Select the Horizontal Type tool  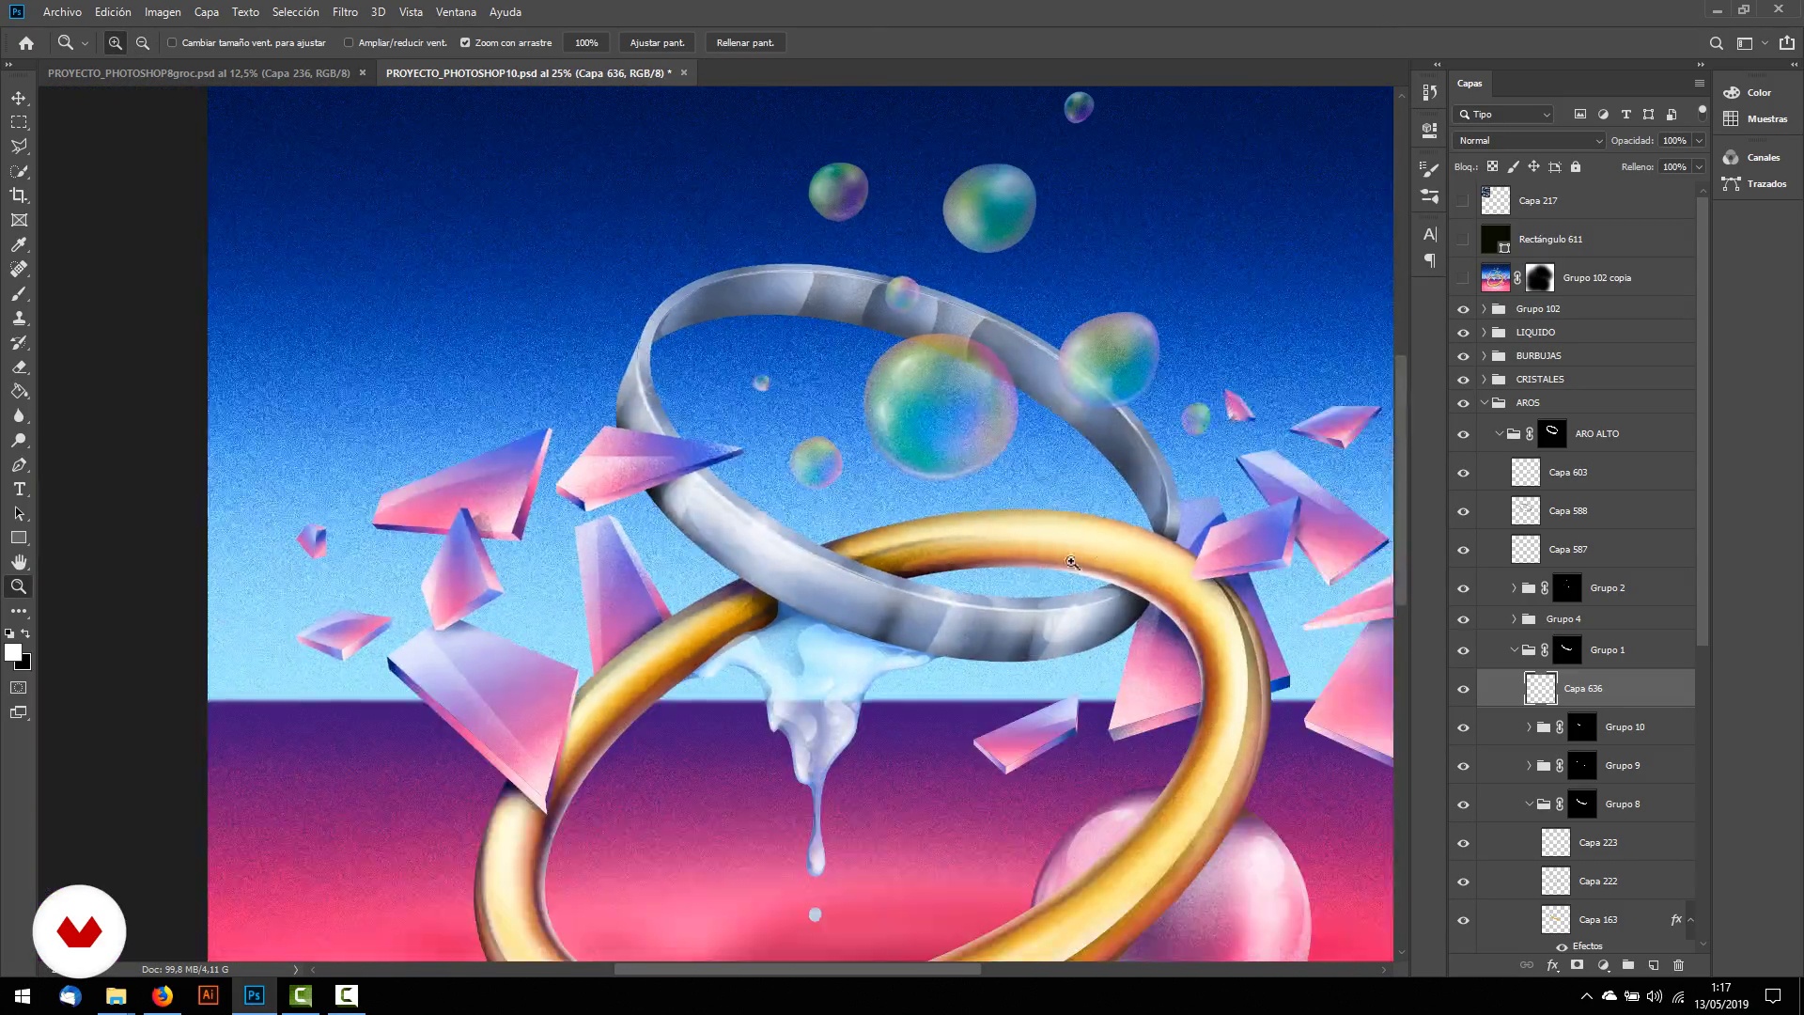pyautogui.click(x=19, y=489)
